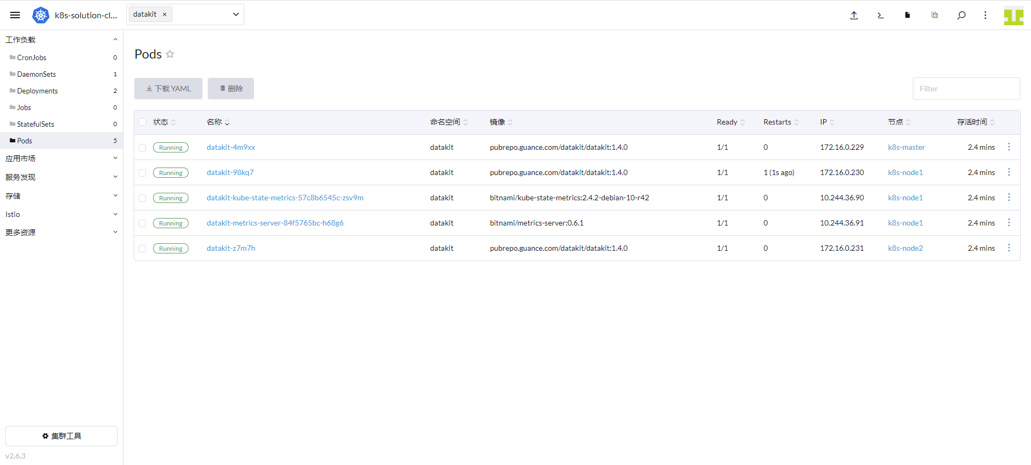Remove the datakit namespace filter tag
Viewport: 1031px width, 465px height.
(x=165, y=14)
